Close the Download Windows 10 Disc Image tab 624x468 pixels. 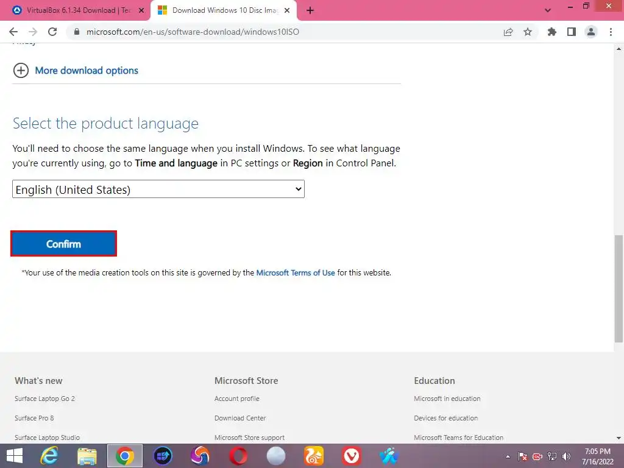(287, 10)
